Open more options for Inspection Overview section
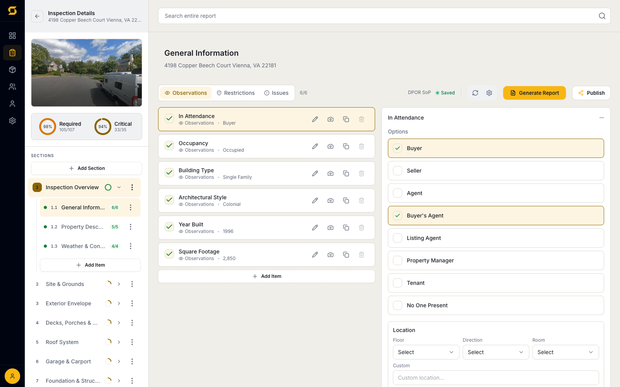The image size is (620, 387). [x=132, y=187]
